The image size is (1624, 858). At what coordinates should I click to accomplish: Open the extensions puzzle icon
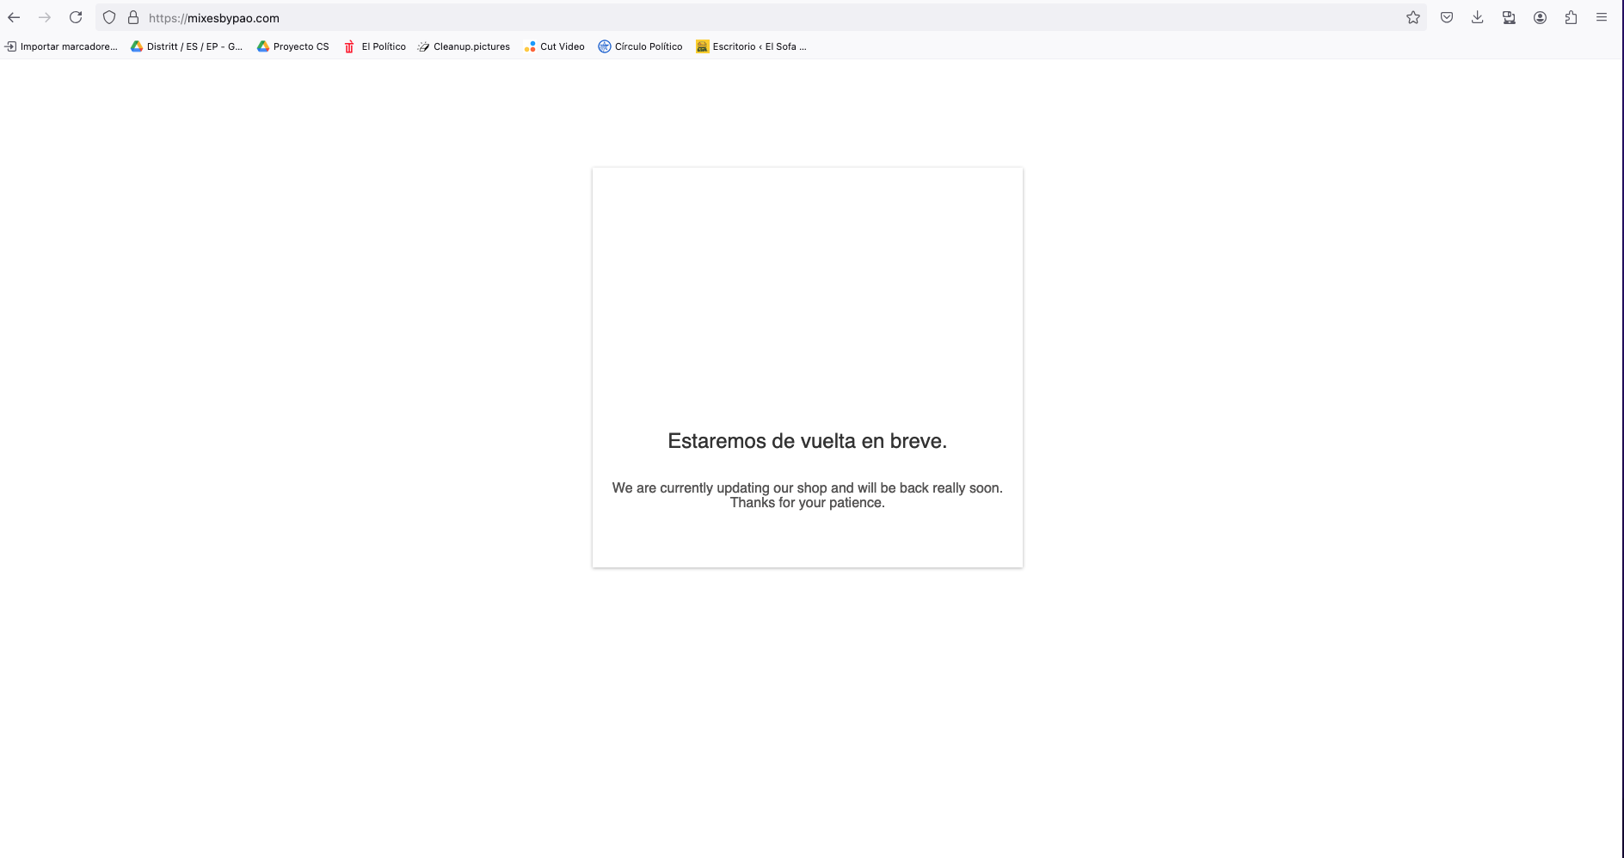[x=1571, y=17]
